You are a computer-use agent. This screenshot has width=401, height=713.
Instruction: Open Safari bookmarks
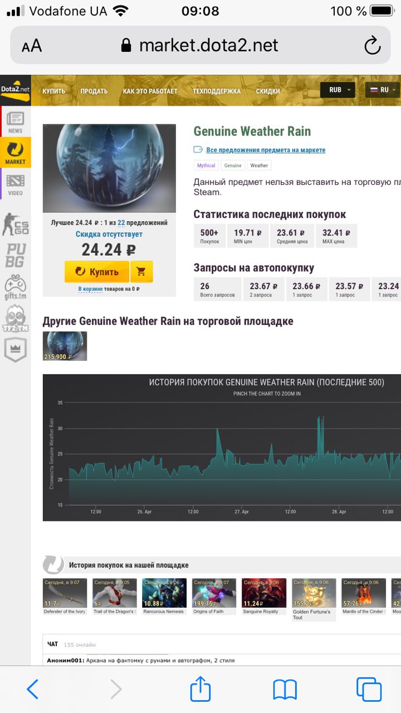(x=285, y=690)
